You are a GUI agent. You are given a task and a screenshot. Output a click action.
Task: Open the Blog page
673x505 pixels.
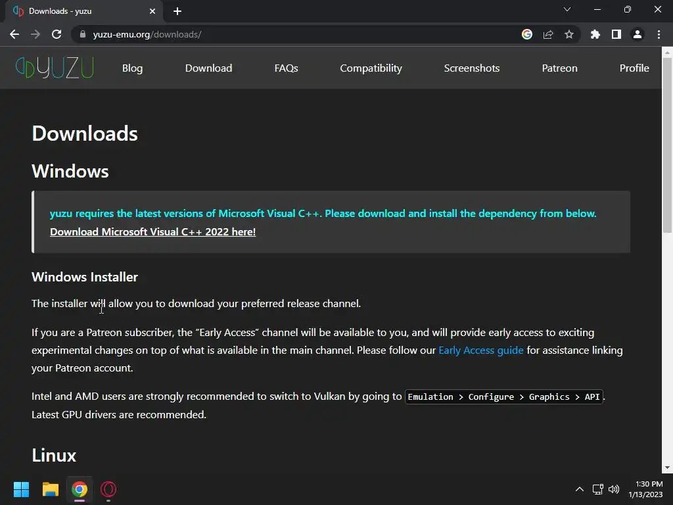pos(132,68)
